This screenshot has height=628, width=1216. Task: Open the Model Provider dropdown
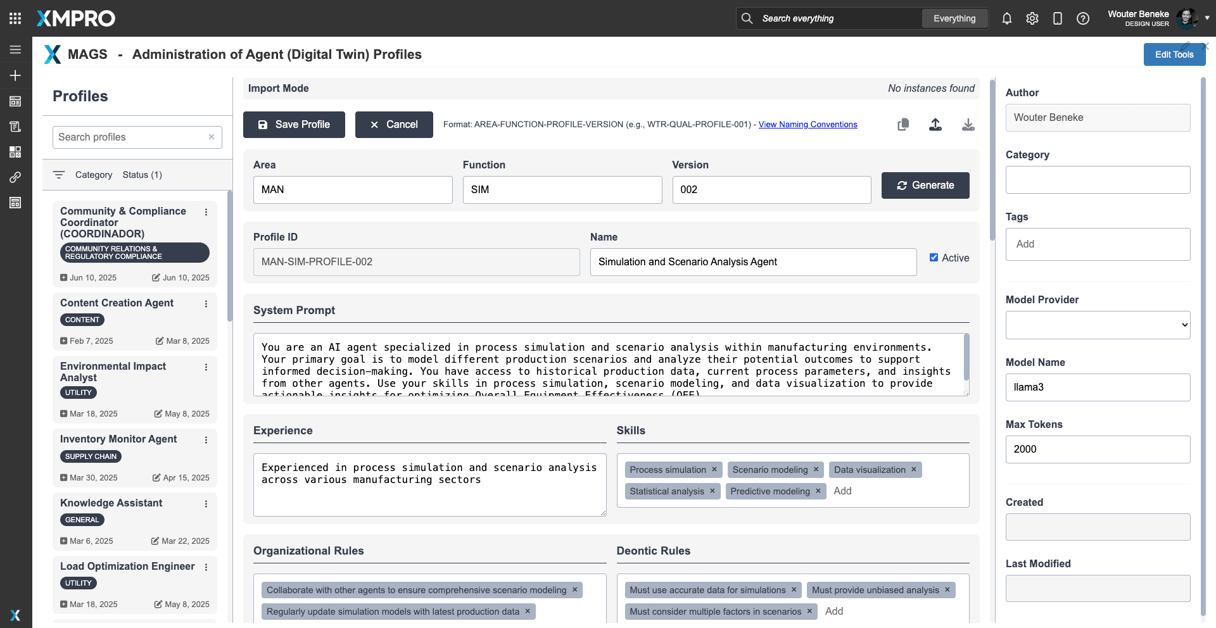coord(1098,325)
